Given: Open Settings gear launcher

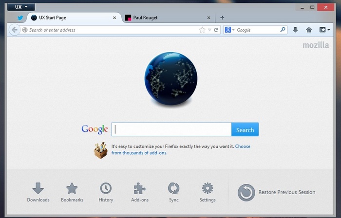Looking at the screenshot, I should [x=208, y=192].
